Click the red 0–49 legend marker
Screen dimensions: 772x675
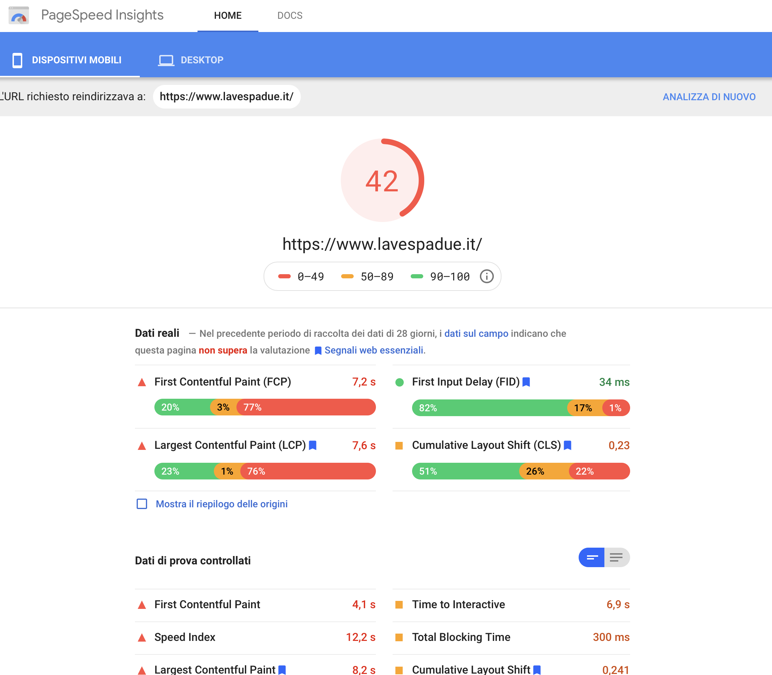284,277
